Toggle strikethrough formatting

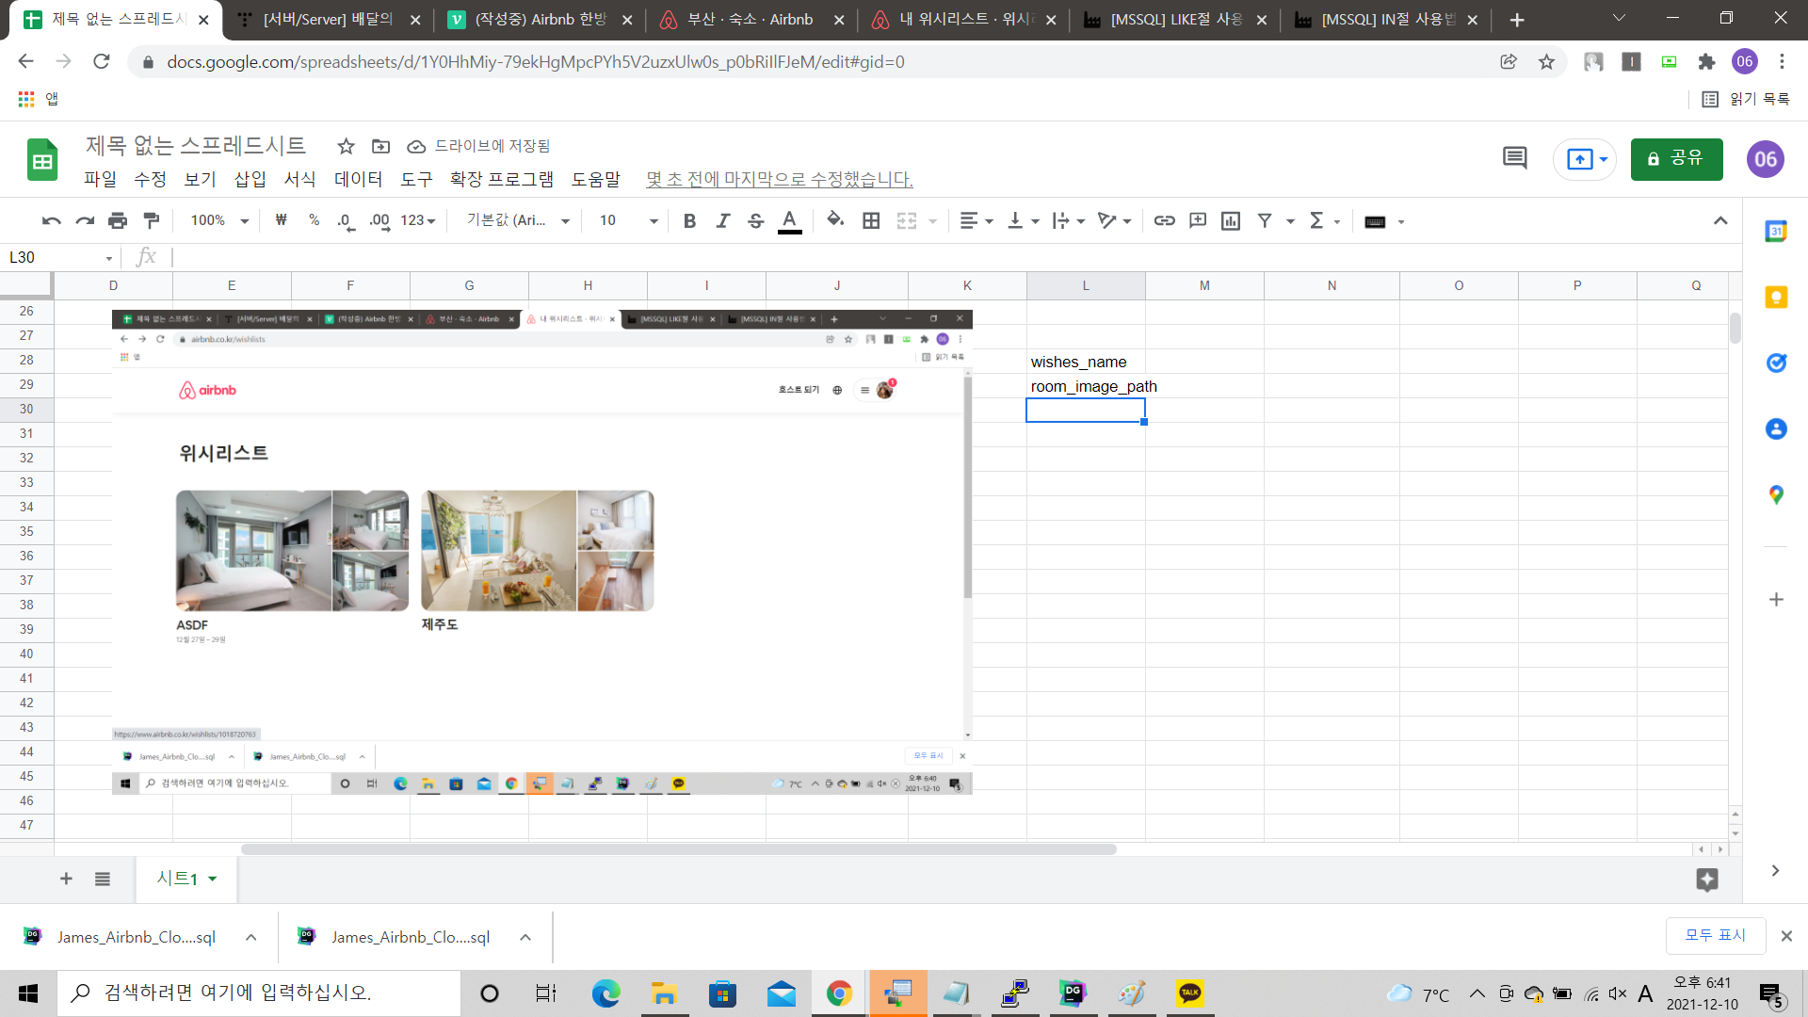coord(755,220)
